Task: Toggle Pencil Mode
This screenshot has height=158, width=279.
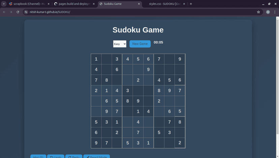Action: [x=96, y=157]
